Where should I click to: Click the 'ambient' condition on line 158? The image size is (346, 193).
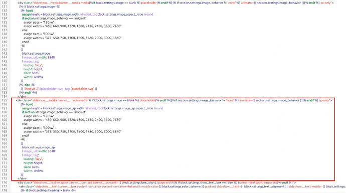click(x=54, y=112)
